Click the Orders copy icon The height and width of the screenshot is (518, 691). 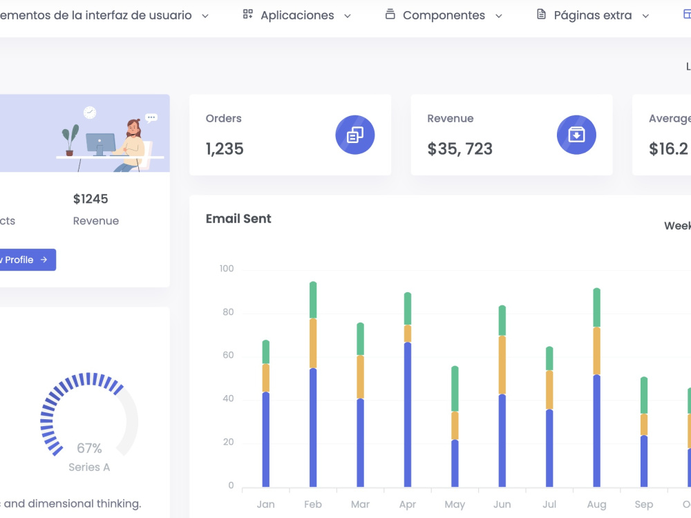click(354, 135)
